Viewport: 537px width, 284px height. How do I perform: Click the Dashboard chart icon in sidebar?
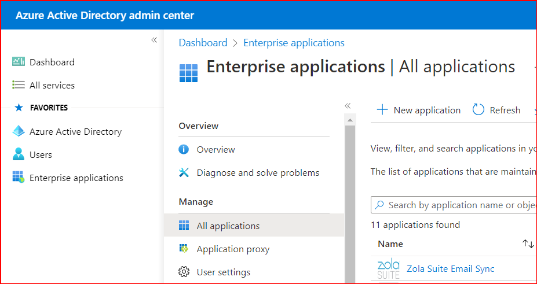[19, 62]
